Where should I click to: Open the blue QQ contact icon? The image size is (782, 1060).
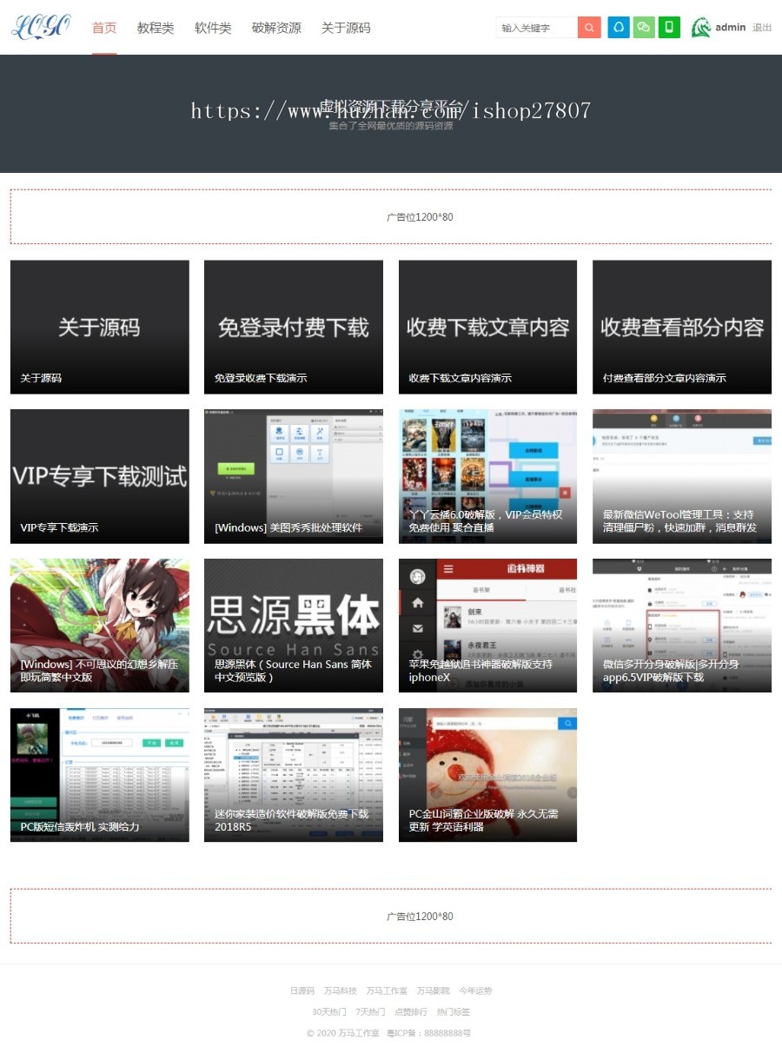tap(619, 28)
